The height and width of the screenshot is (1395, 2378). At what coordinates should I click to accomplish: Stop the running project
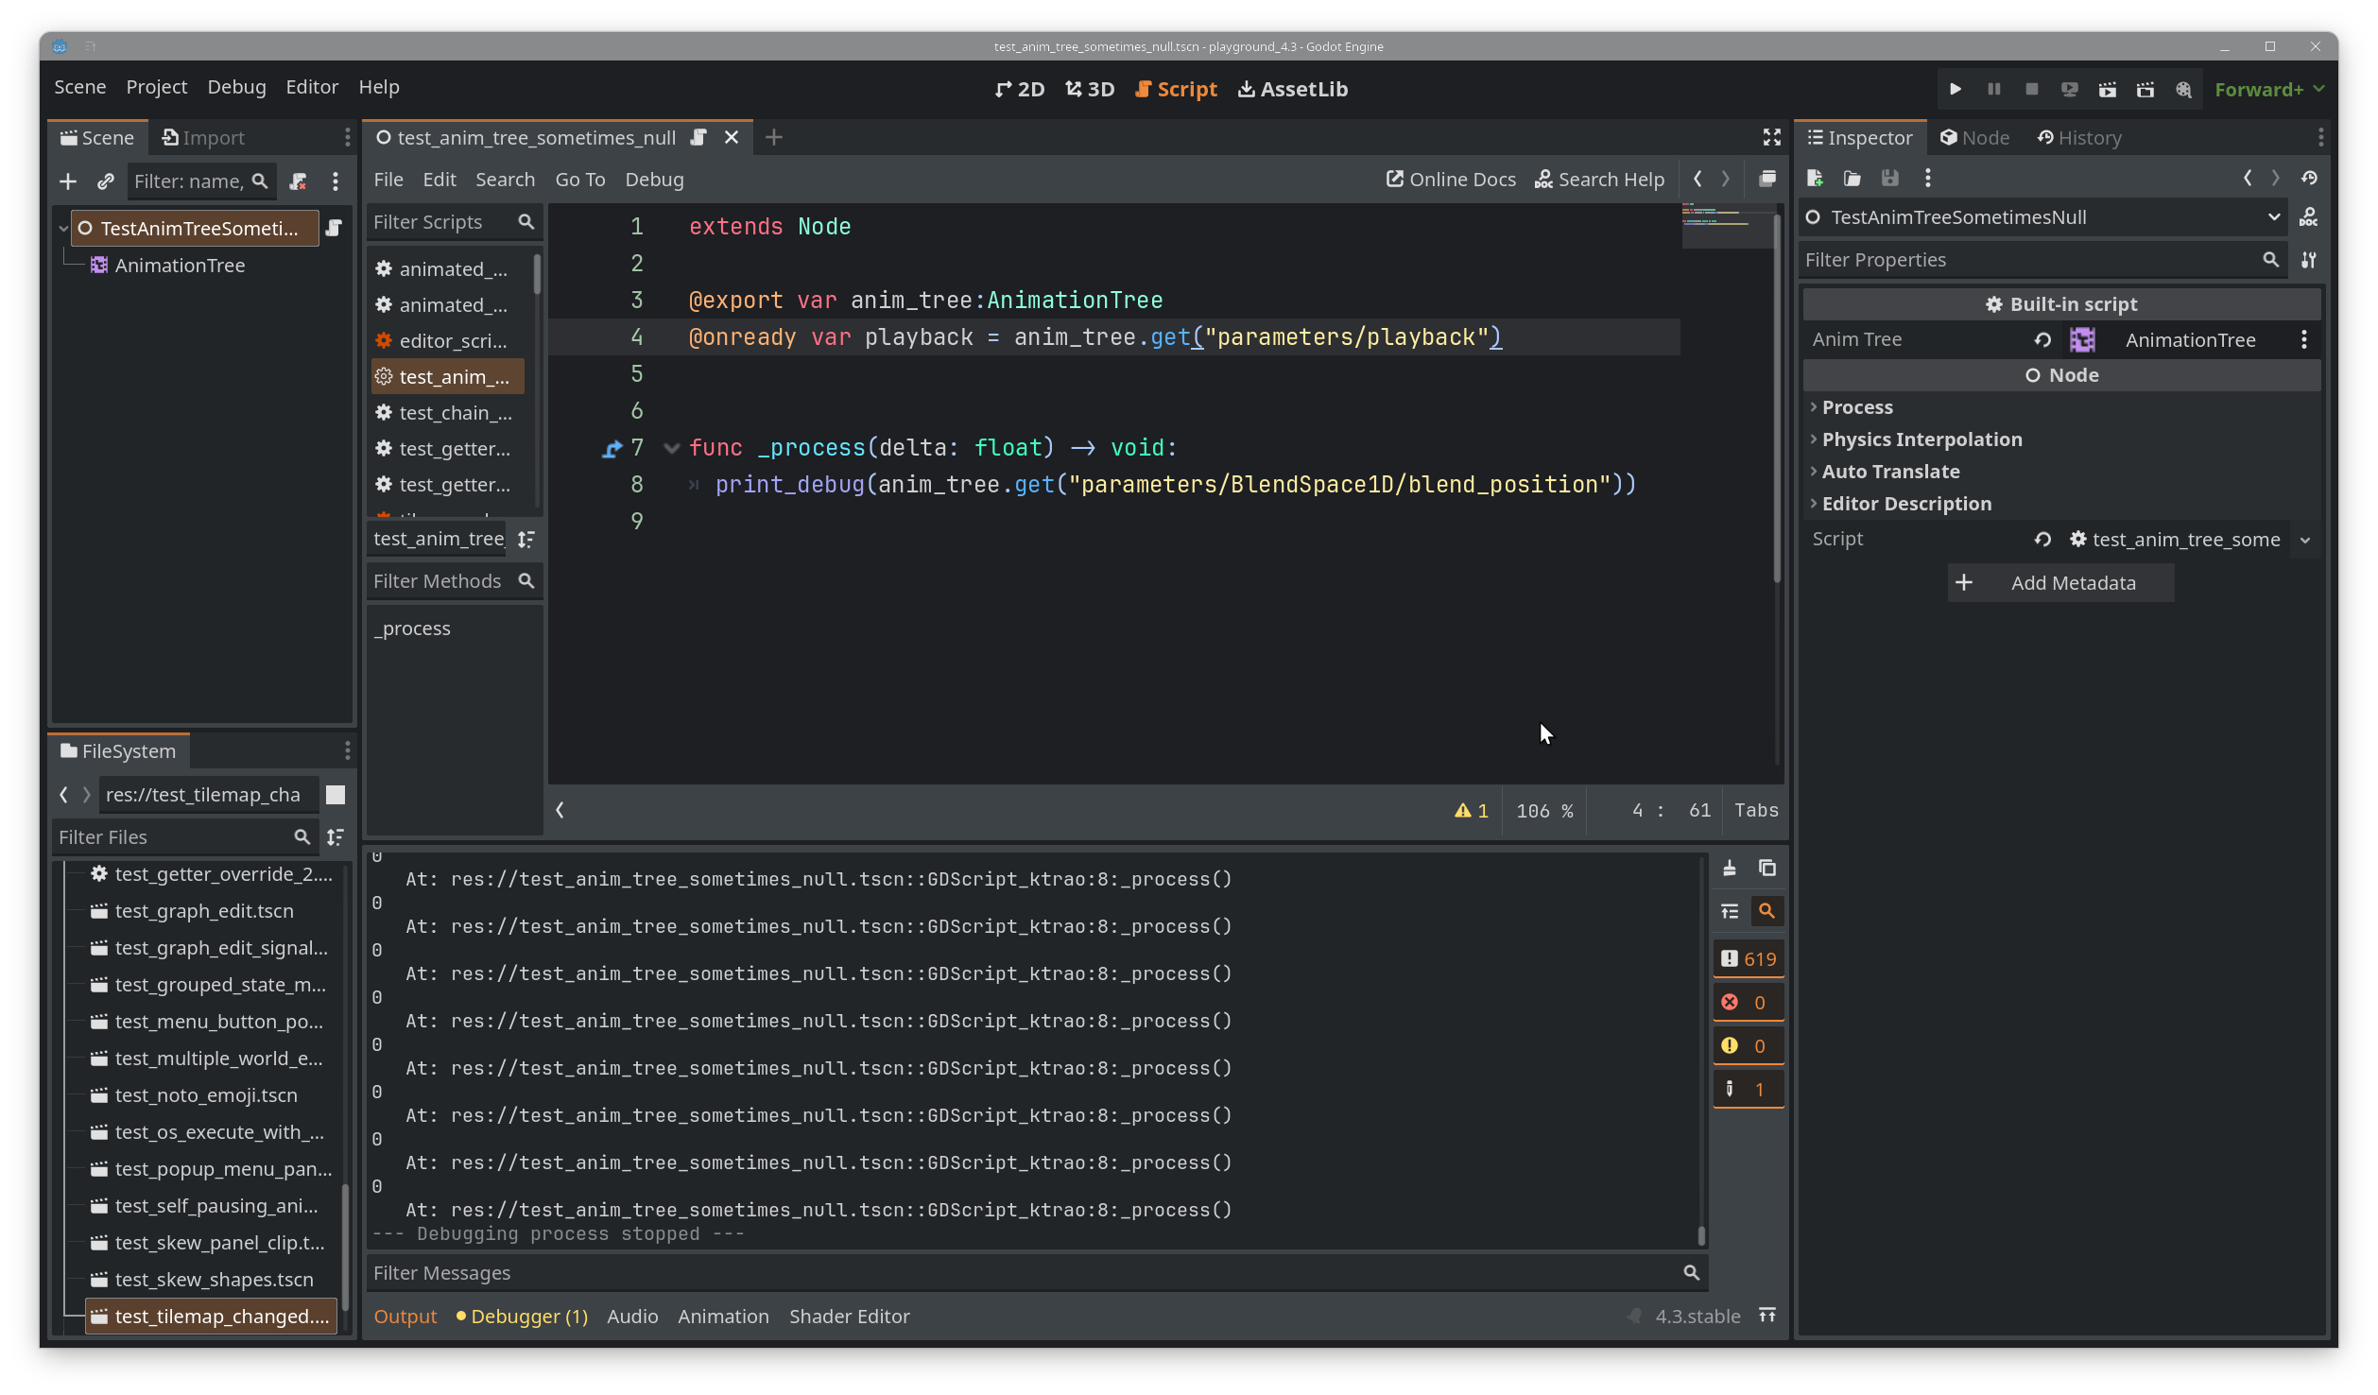pos(2031,89)
